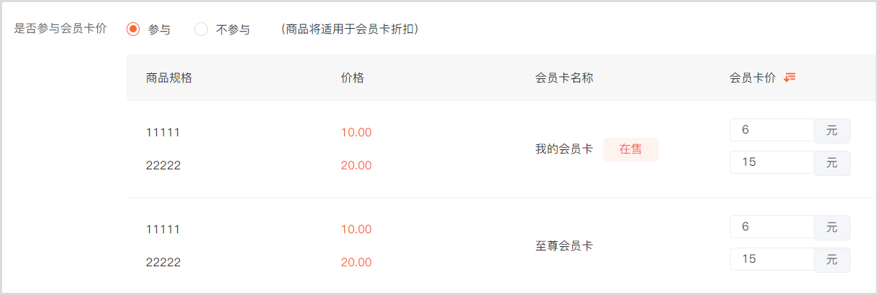Click the 15 price field for 我的会员卡

(771, 163)
